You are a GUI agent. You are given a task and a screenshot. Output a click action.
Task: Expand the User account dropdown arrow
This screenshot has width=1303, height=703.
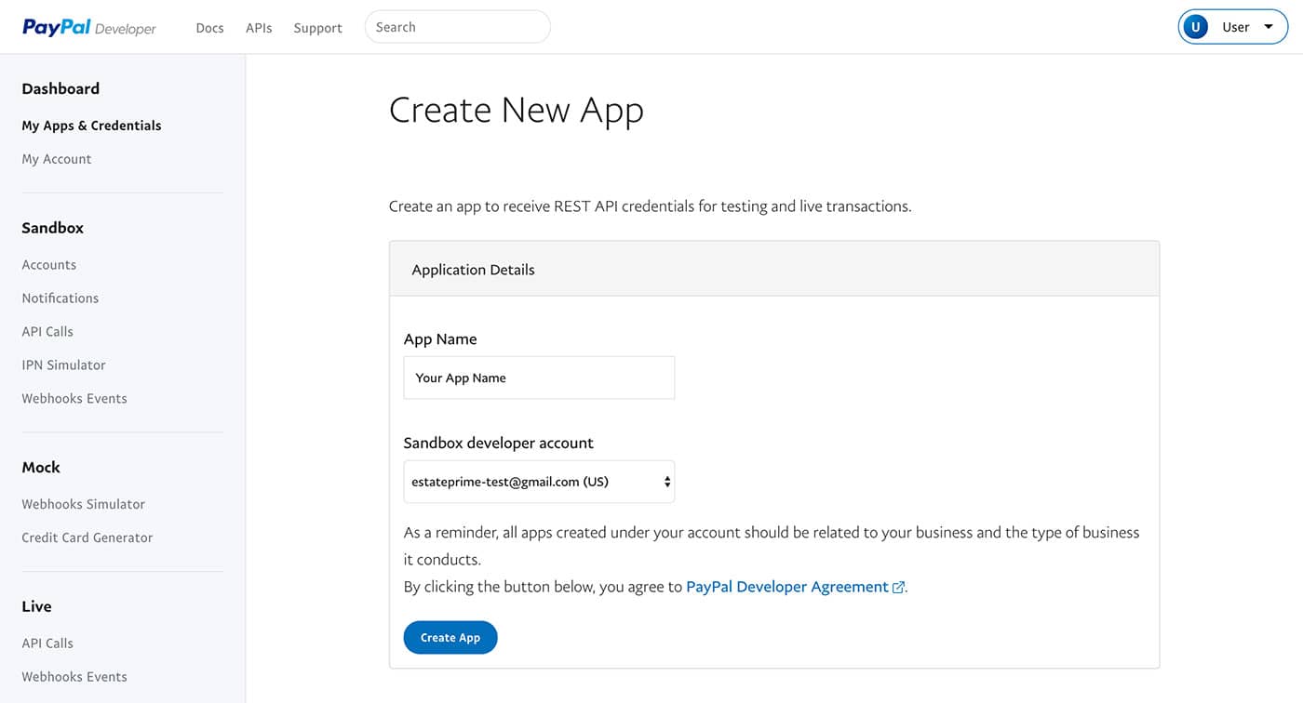(1268, 27)
